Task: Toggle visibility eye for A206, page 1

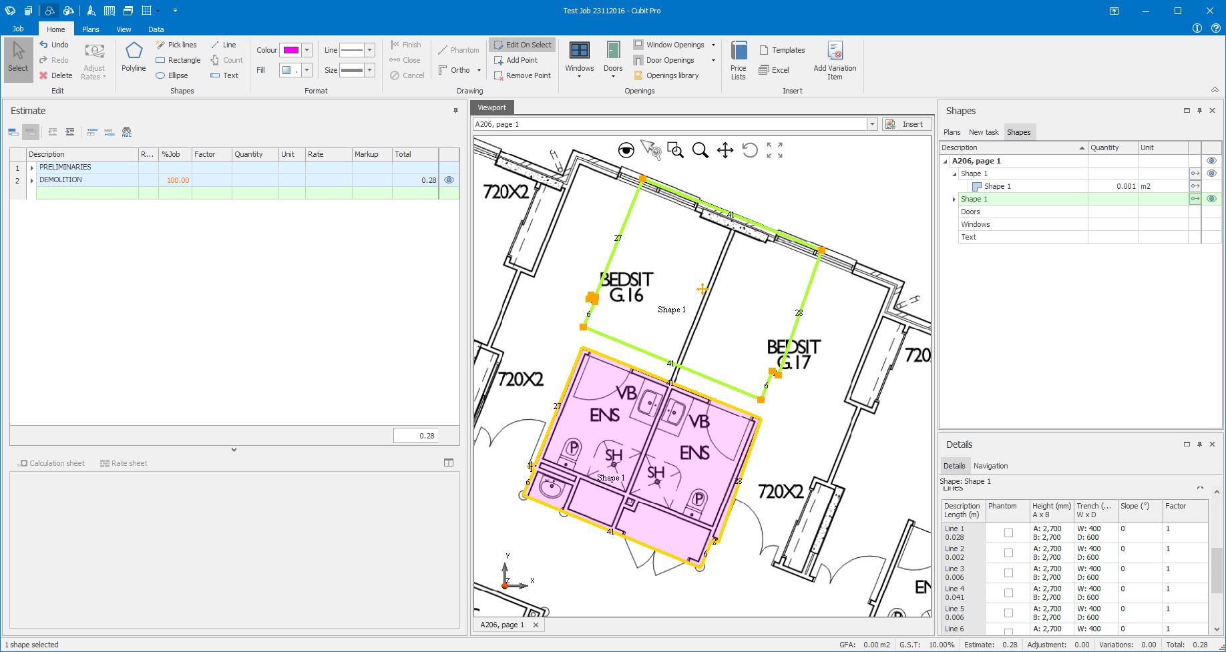Action: coord(1211,161)
